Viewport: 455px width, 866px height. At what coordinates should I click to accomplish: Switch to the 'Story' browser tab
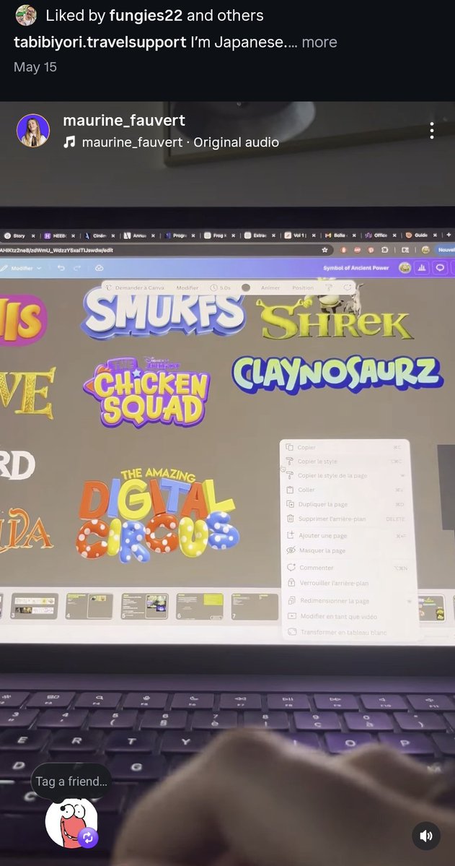(20, 235)
